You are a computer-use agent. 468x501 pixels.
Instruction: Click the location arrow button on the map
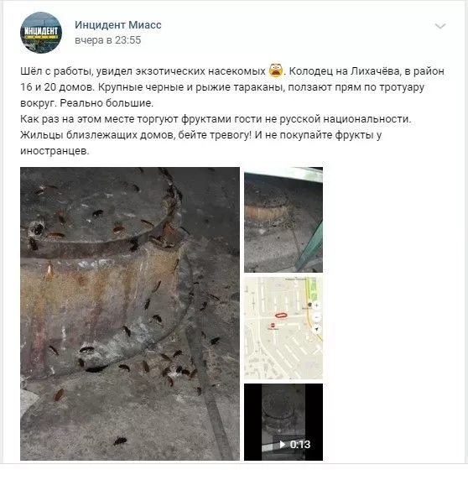pyautogui.click(x=317, y=329)
